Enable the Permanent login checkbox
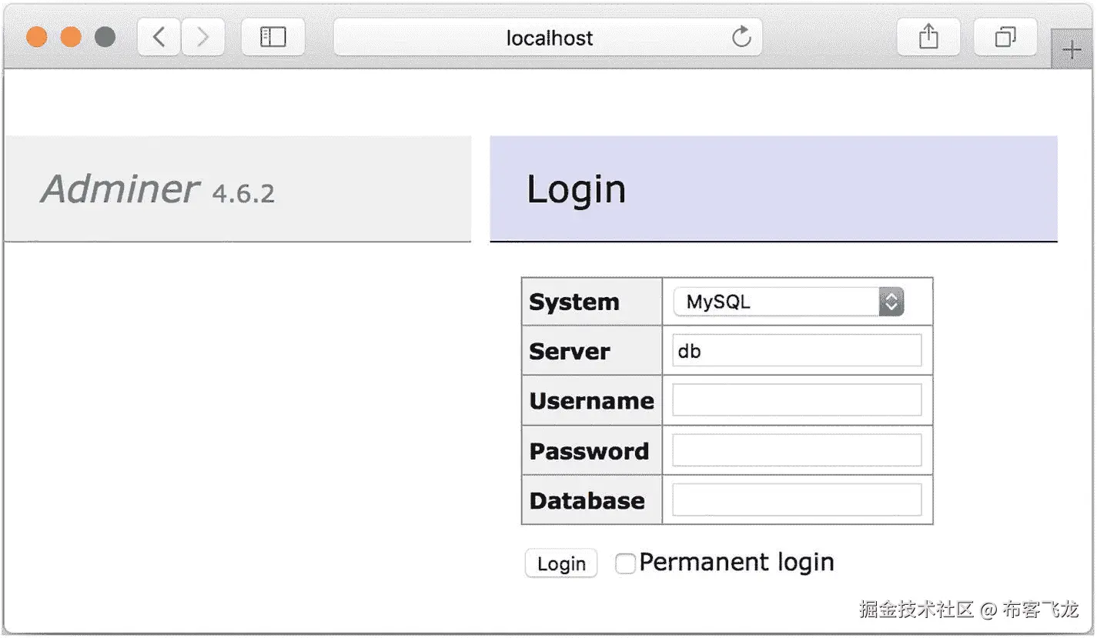1097x638 pixels. [625, 564]
